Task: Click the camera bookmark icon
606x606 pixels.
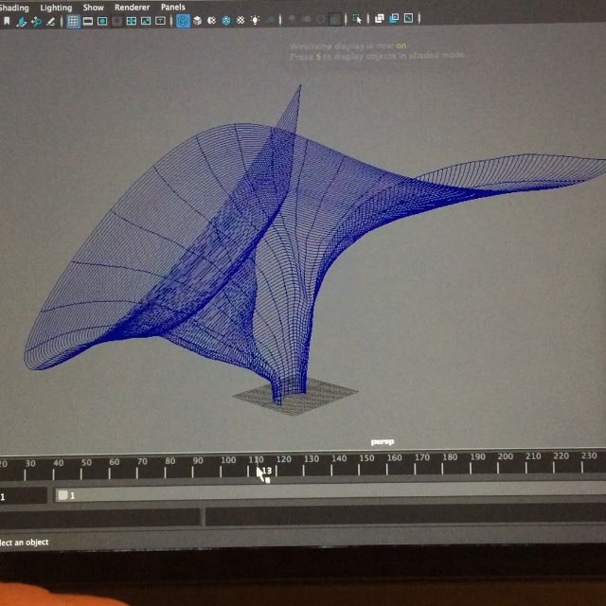Action: click(x=8, y=21)
